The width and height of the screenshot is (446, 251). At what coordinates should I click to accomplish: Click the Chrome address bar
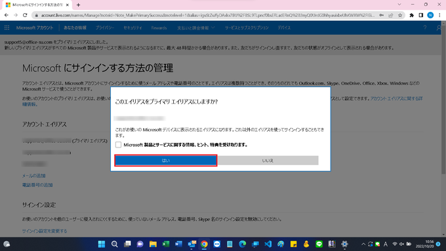point(208,15)
